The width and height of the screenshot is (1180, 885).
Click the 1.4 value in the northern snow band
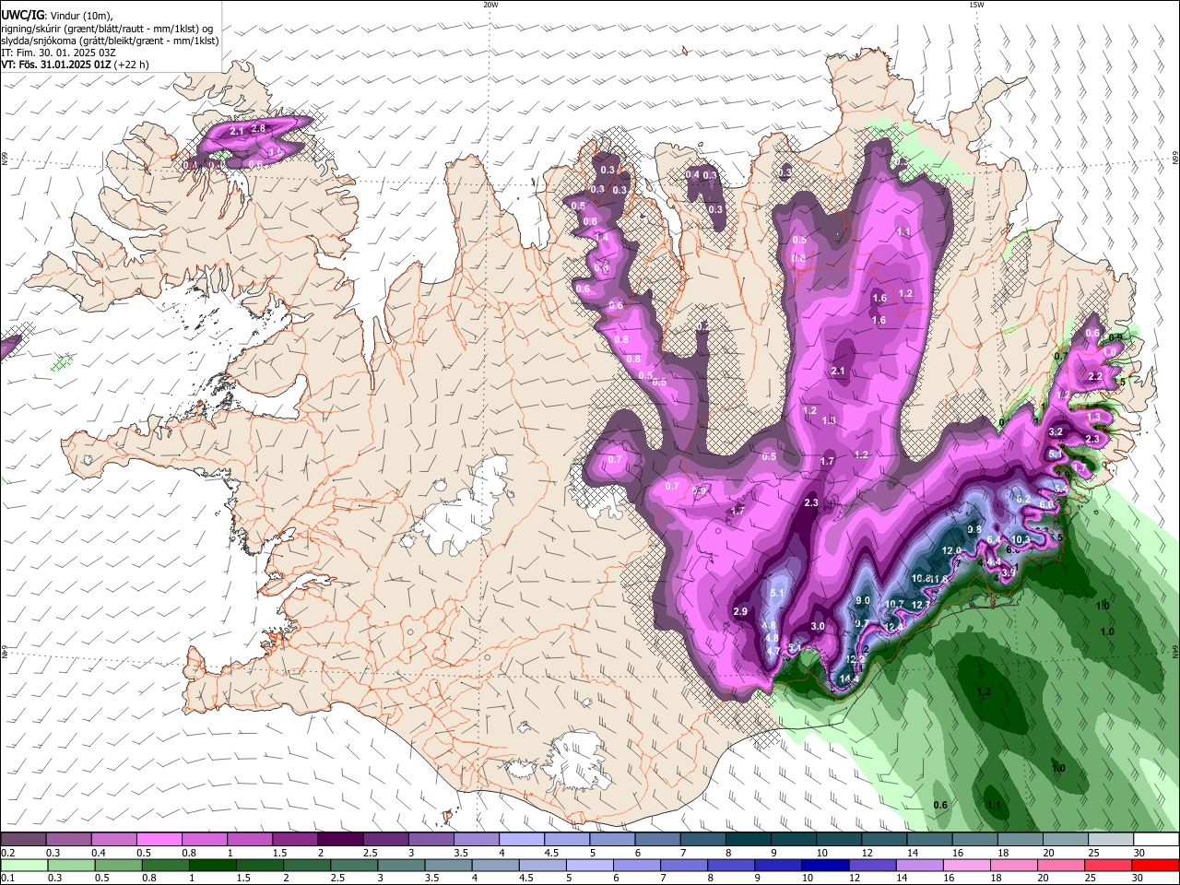pyautogui.click(x=602, y=237)
